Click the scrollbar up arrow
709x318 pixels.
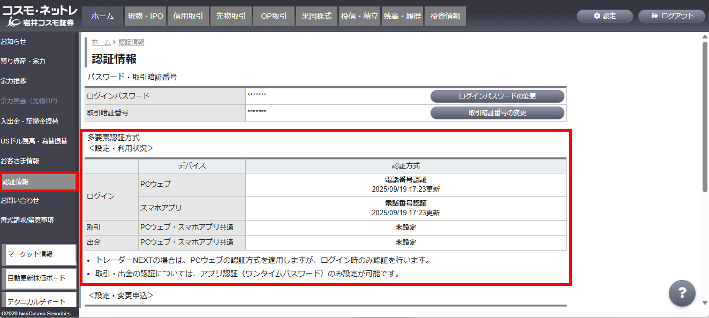[x=705, y=37]
